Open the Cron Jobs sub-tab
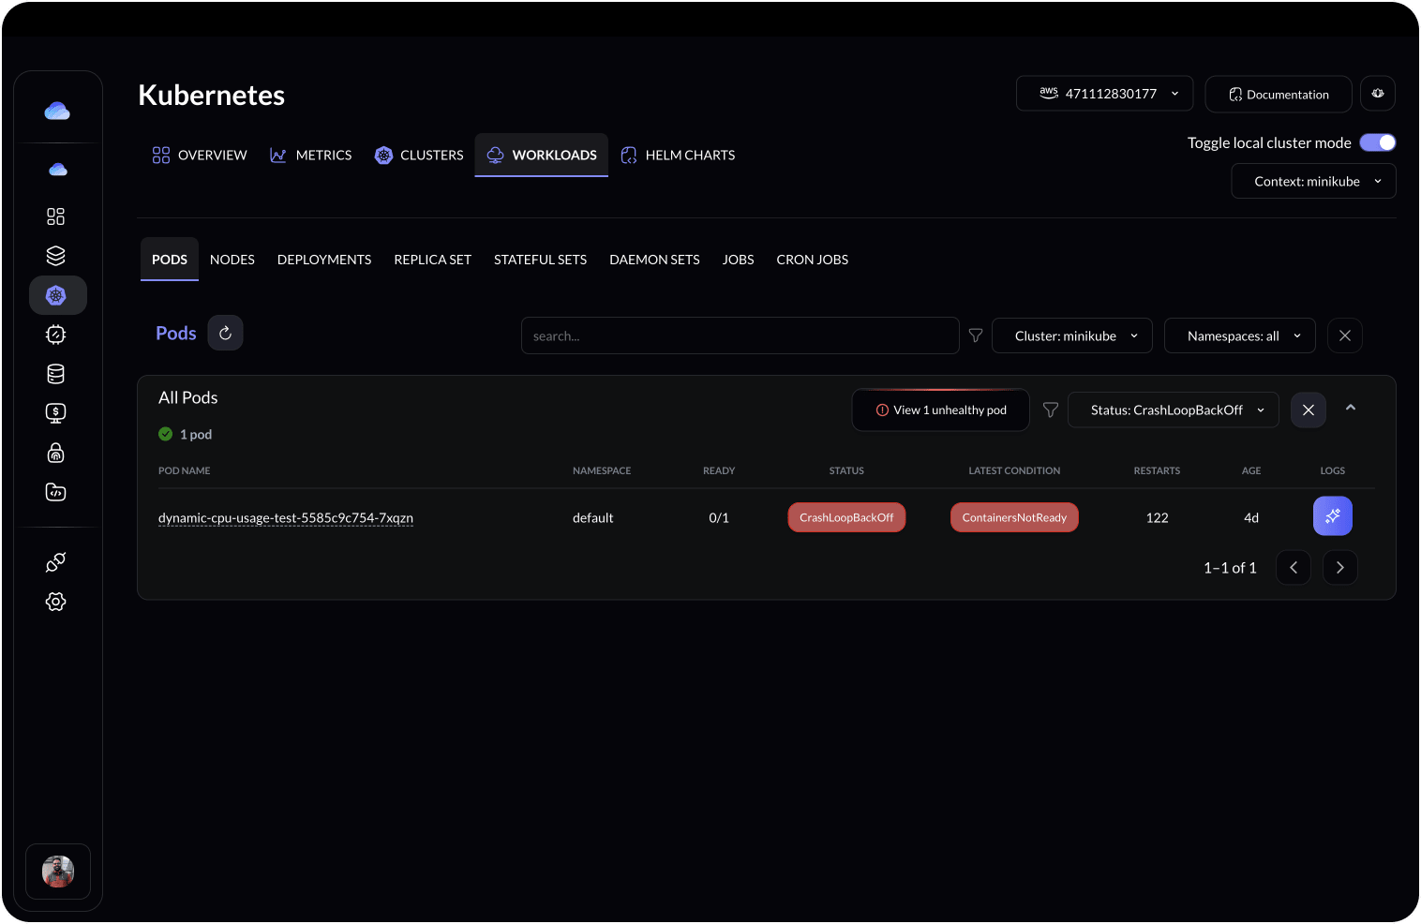Screen dimensions: 1421x924 813,260
